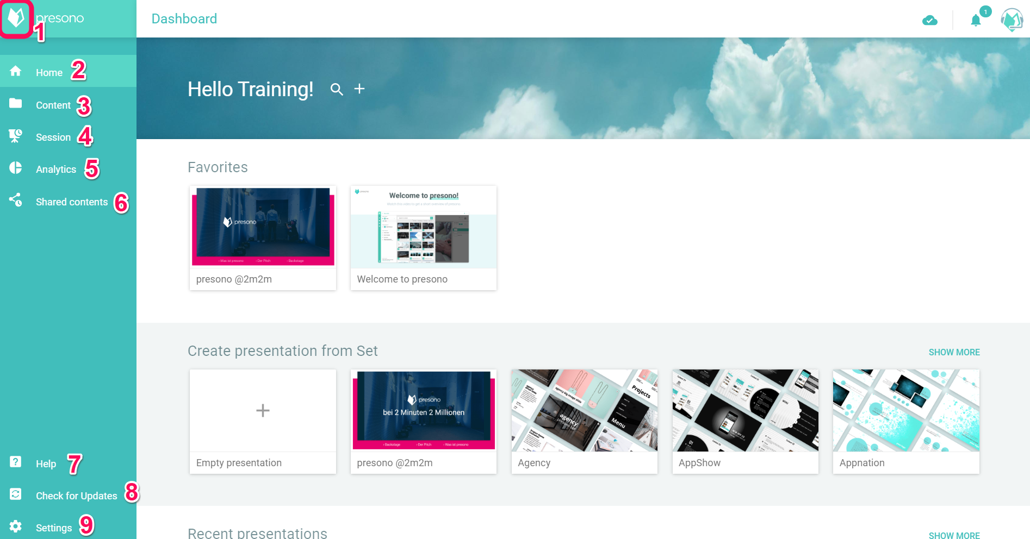Click the 'Welcome to presono' favorite caption

402,279
